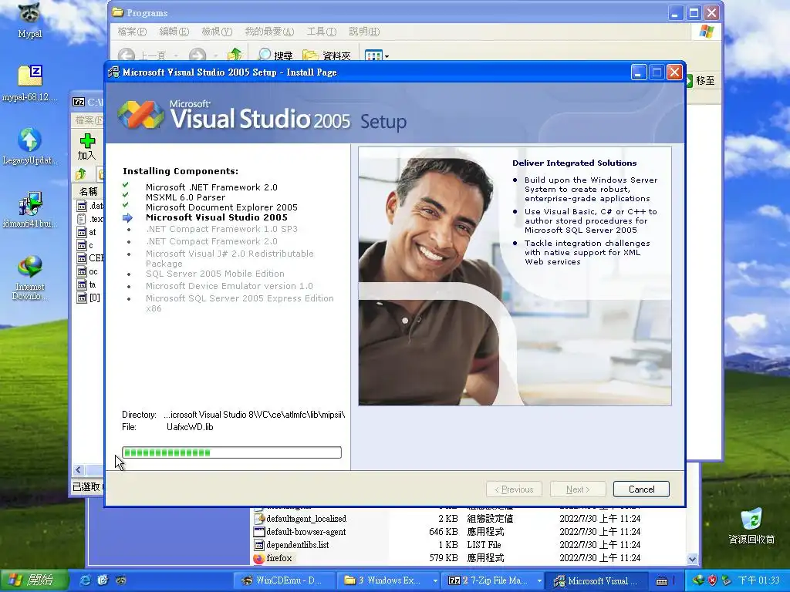Click the greyed-out Previous button in setup
The width and height of the screenshot is (790, 592).
[x=514, y=489]
